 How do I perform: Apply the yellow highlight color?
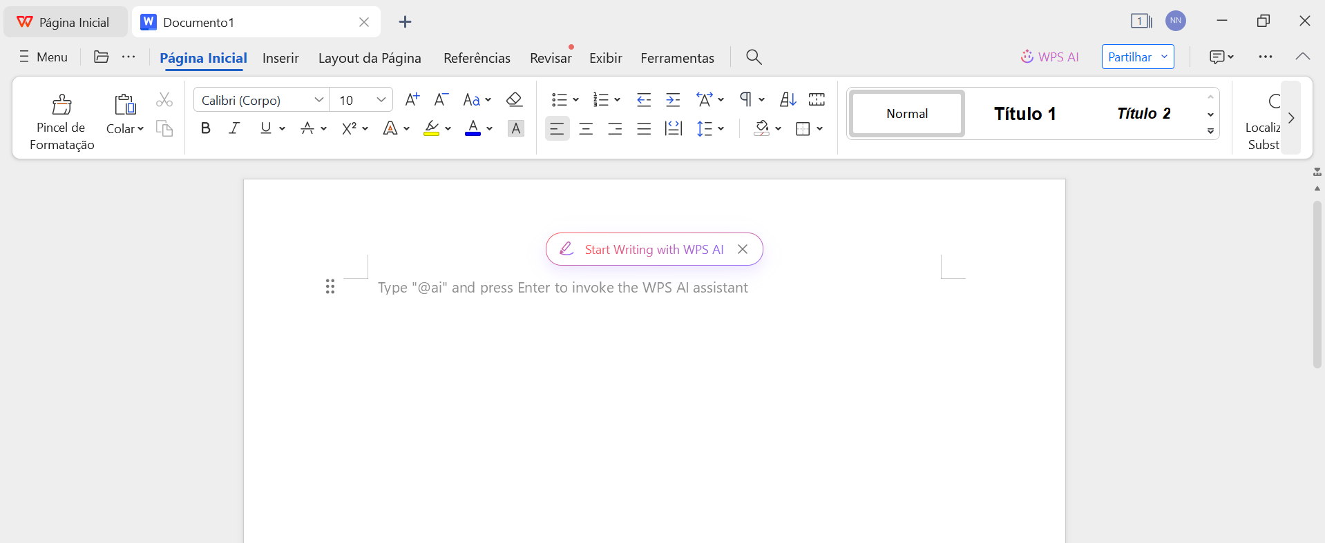(x=432, y=128)
